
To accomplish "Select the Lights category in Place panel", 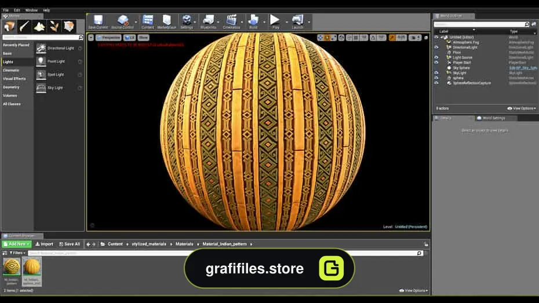I will point(17,62).
